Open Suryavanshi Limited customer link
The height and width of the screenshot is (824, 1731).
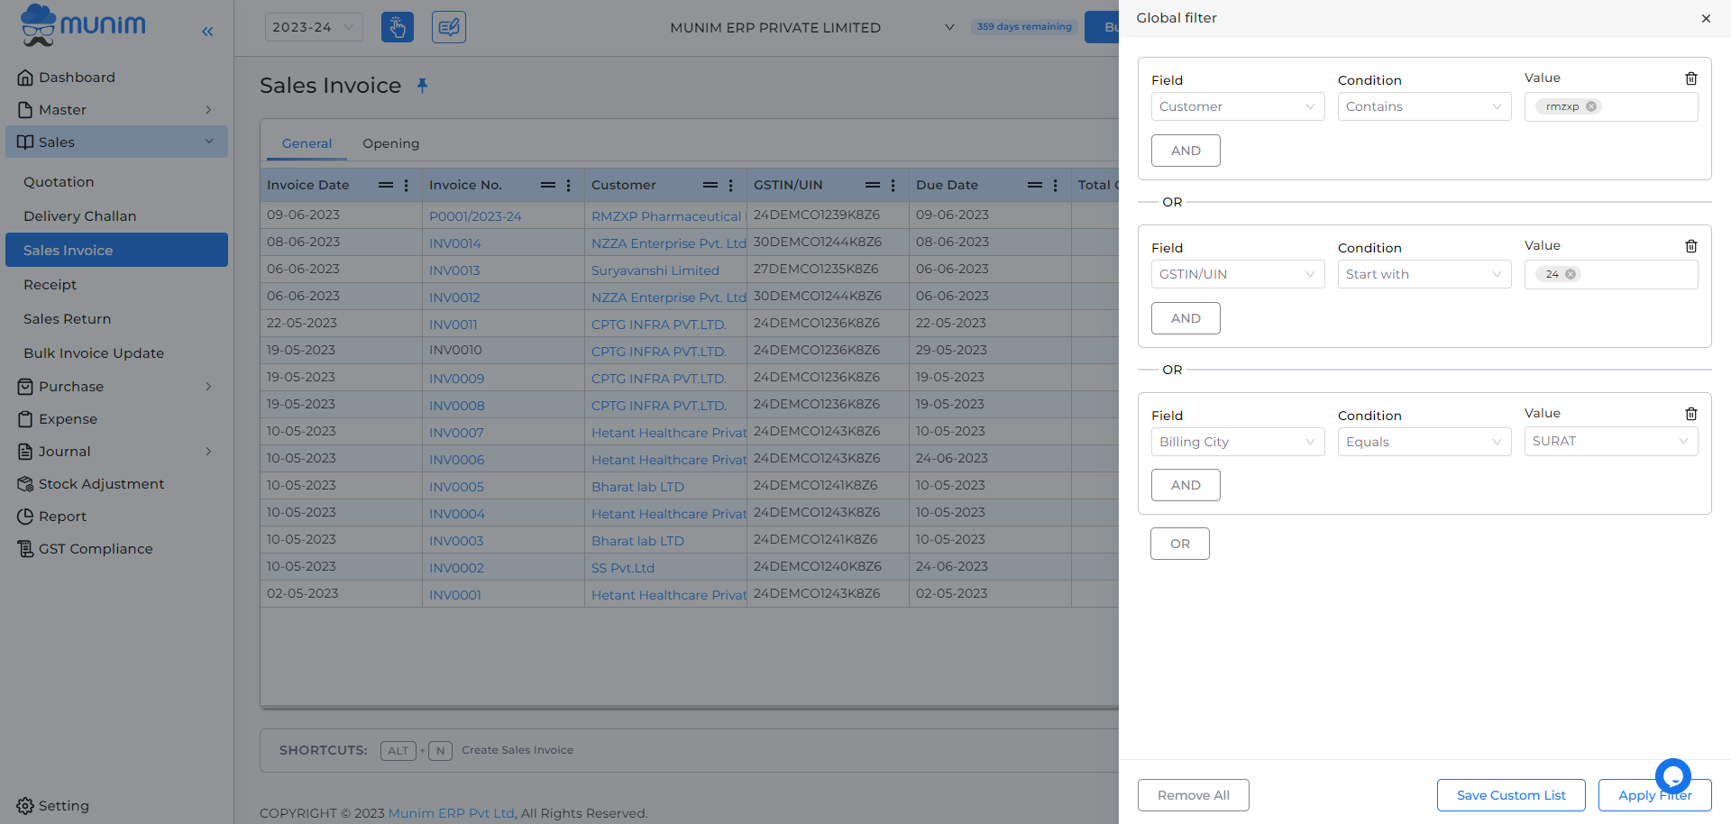655,270
